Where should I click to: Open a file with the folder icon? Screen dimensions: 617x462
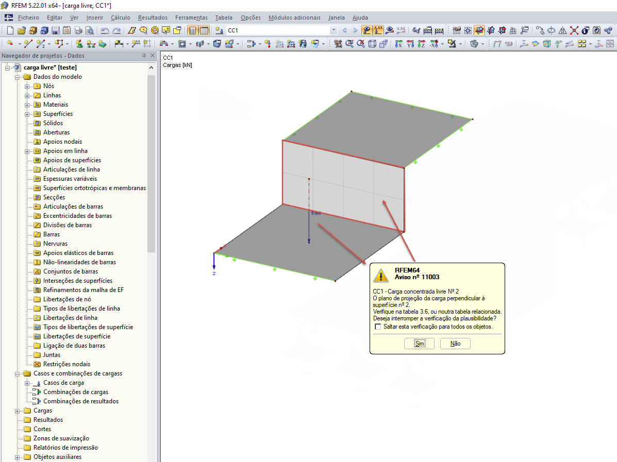coord(22,30)
